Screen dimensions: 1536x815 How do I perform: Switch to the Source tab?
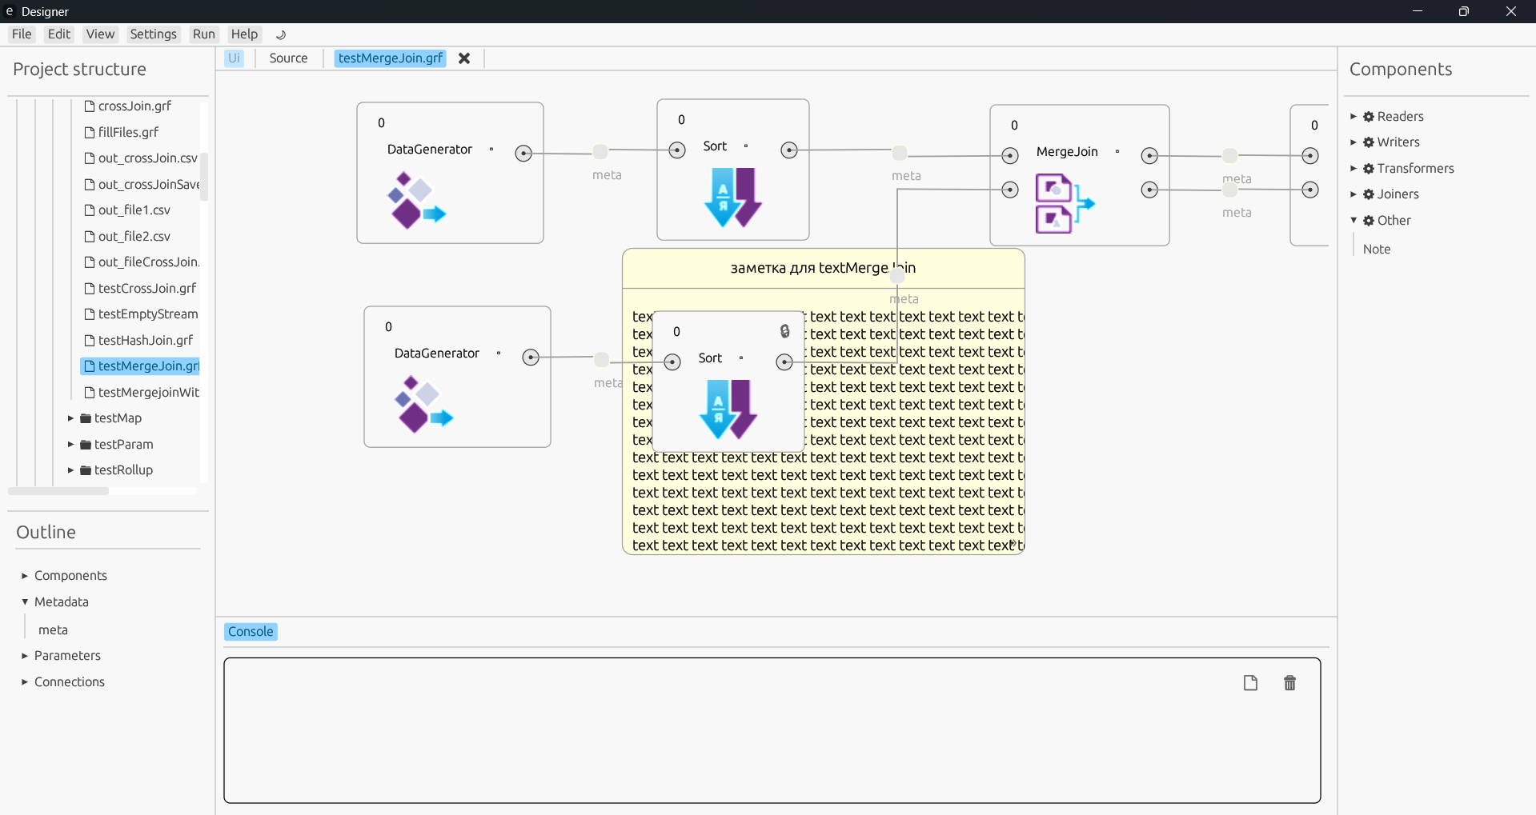point(288,58)
